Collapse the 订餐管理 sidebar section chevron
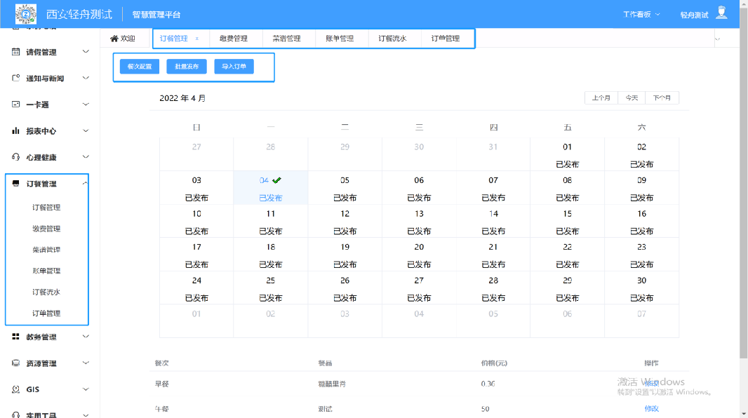Screen dimensions: 748x418 point(85,184)
